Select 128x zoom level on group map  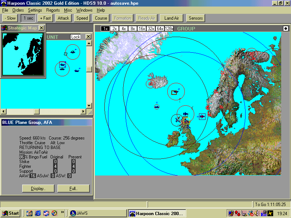(x=169, y=29)
